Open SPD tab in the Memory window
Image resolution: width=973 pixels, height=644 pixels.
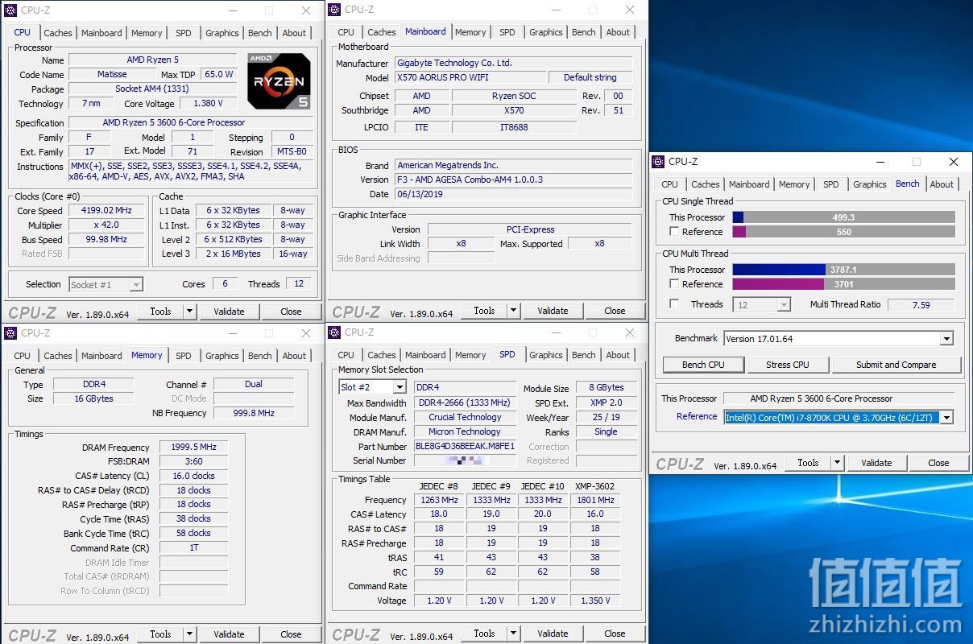point(184,356)
